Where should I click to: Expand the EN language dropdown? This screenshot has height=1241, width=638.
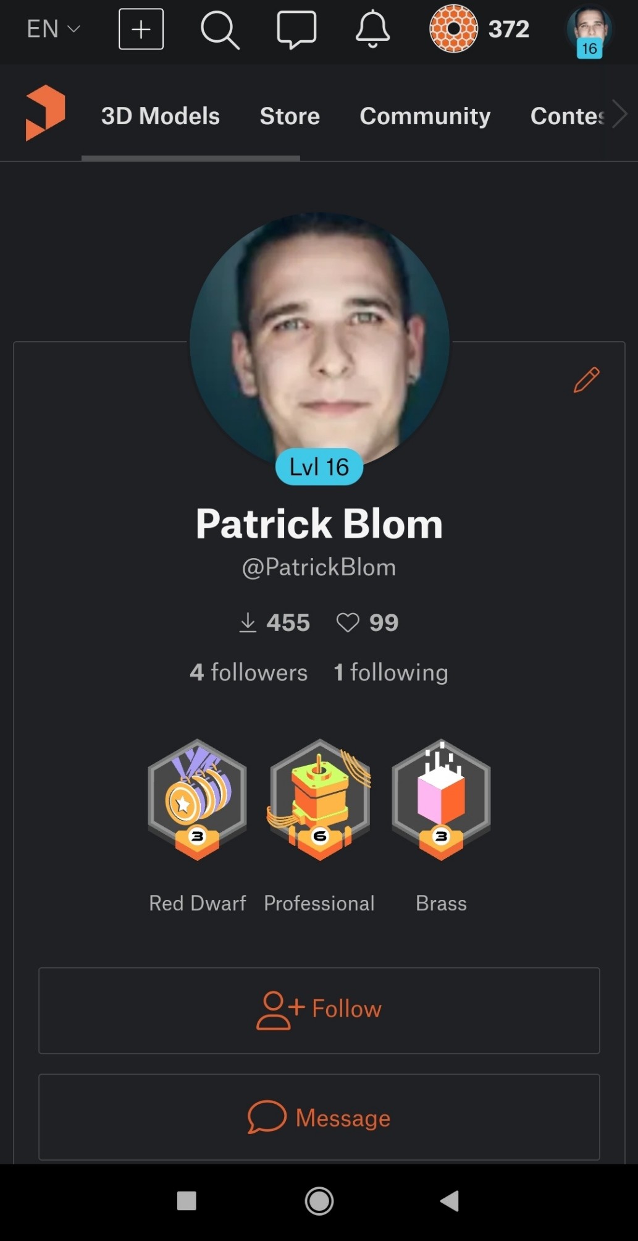(x=53, y=29)
